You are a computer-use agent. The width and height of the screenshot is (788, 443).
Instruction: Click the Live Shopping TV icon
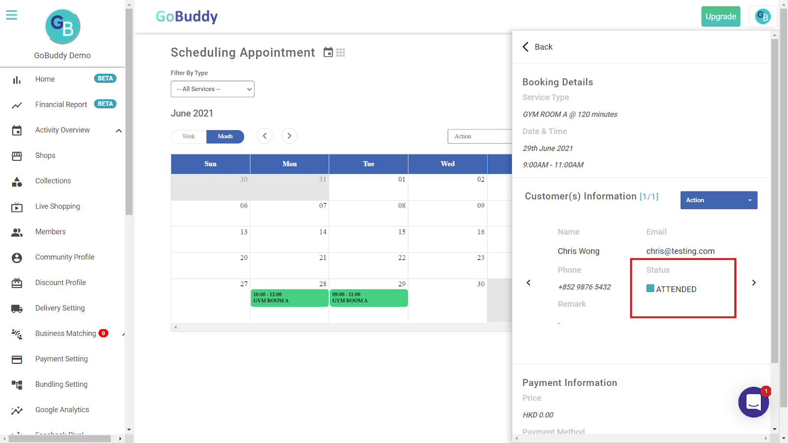[x=17, y=207]
